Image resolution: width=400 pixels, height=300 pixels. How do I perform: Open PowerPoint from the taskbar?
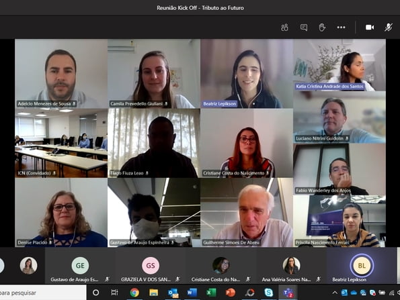coord(231,293)
